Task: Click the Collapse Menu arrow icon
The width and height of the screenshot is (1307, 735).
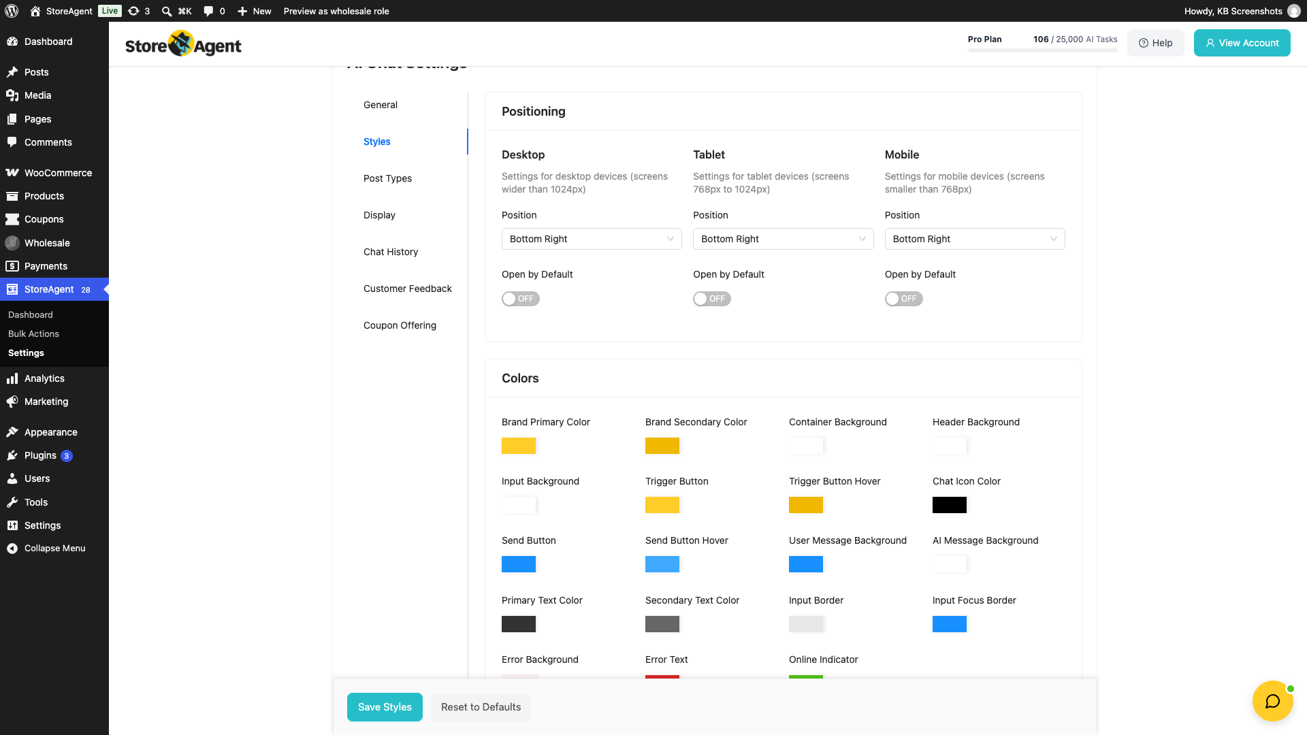Action: [x=12, y=549]
